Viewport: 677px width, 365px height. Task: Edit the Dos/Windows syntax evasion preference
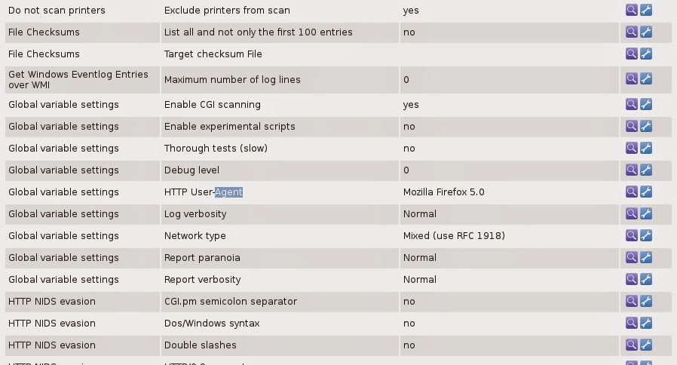(646, 324)
